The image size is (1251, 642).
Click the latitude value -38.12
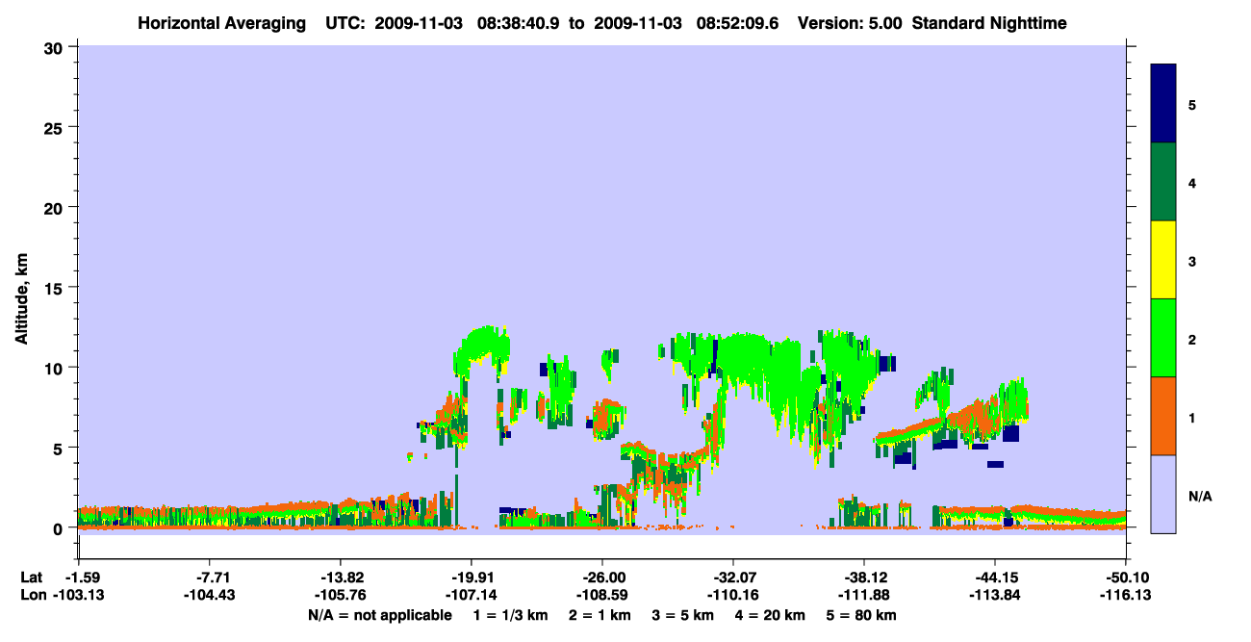[864, 578]
